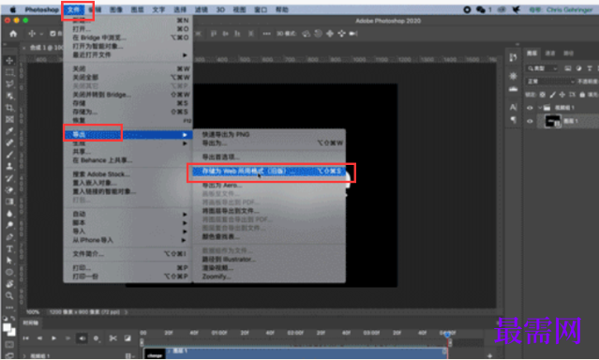
Task: Open the 窗口 menu in menu bar
Action: coord(261,9)
